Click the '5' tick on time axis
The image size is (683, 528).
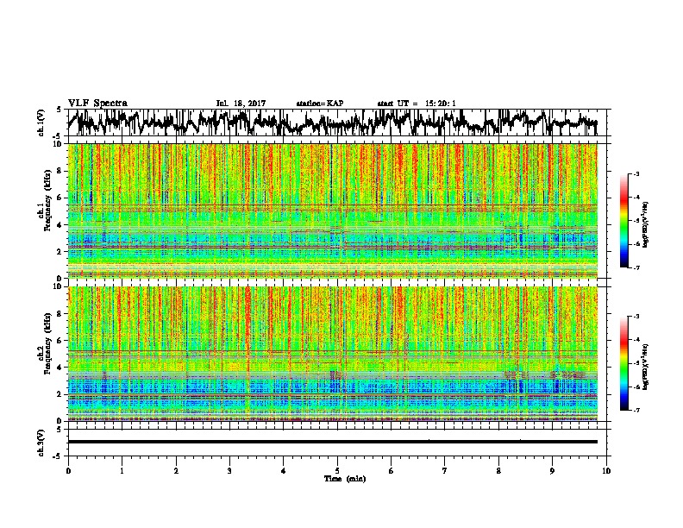click(337, 471)
